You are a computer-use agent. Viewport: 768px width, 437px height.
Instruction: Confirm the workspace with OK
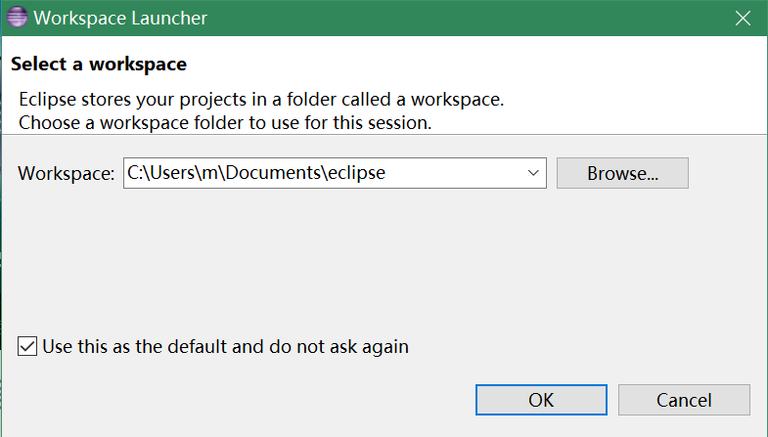pos(541,400)
